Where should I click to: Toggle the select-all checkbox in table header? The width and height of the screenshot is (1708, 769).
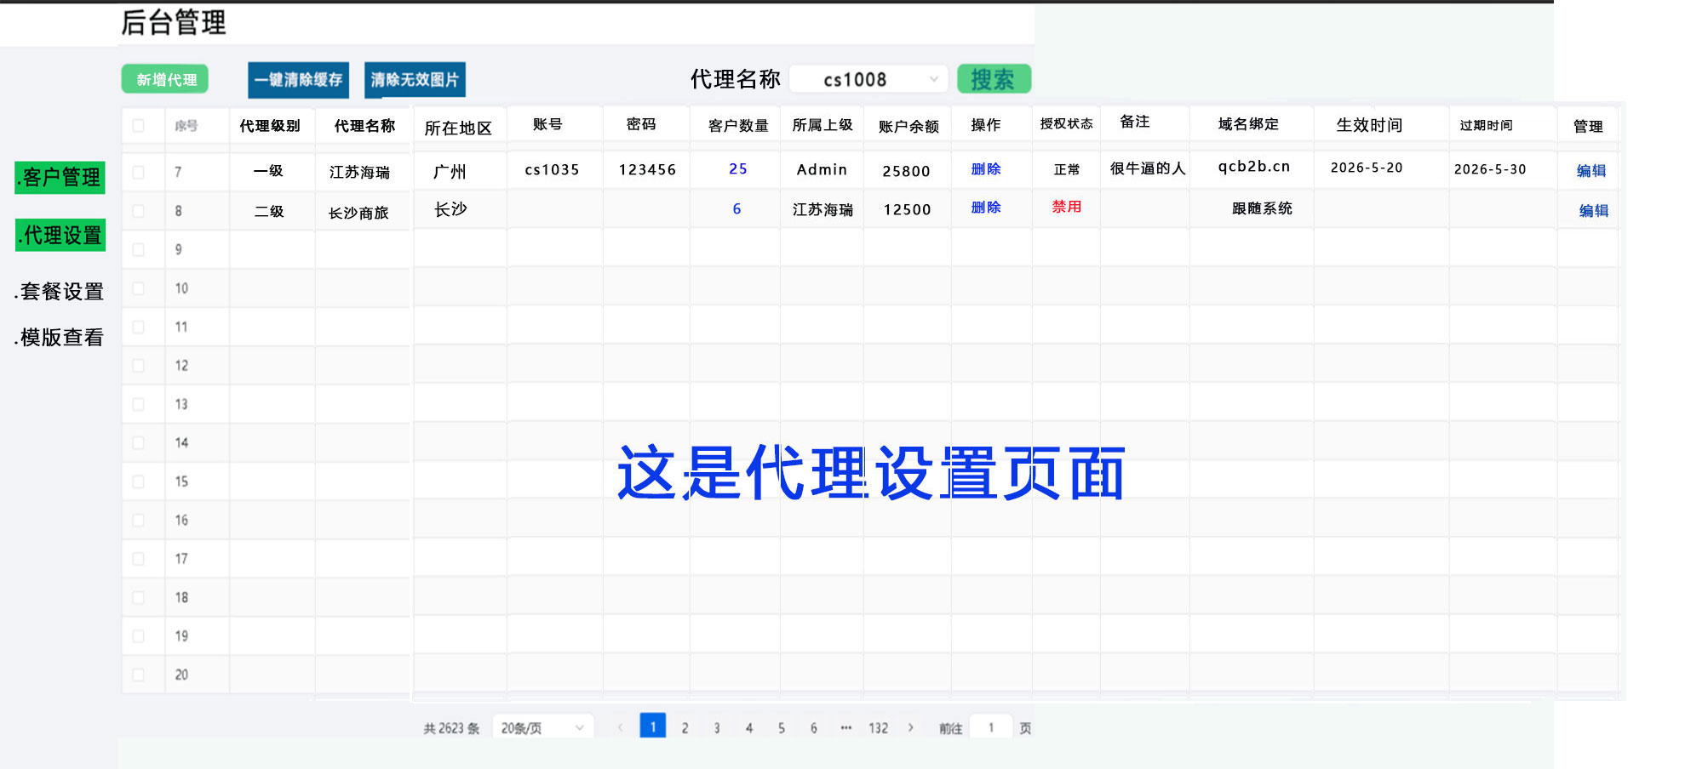pos(138,126)
